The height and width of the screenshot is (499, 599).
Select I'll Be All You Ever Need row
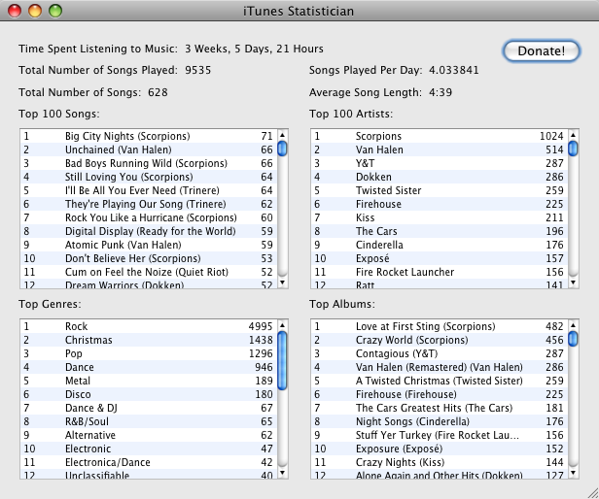[x=149, y=190]
